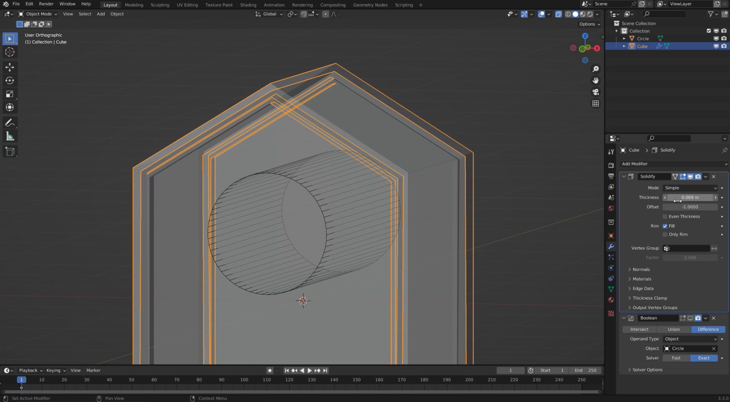Viewport: 730px width, 402px height.
Task: Click the Add Cube tool icon
Action: coord(10,151)
